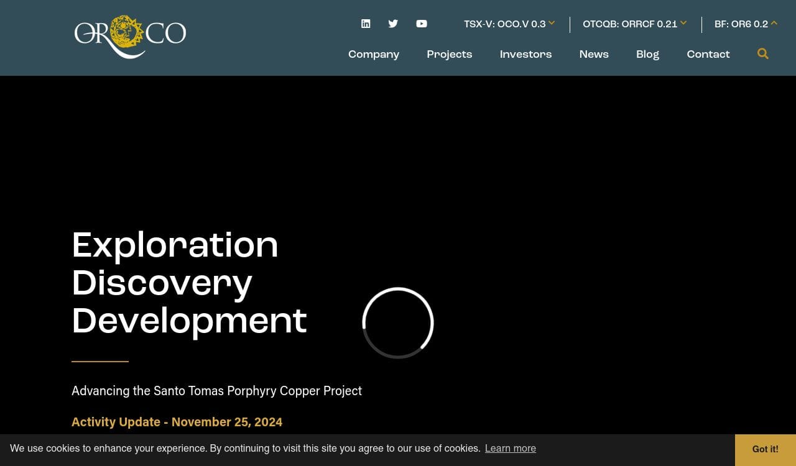The height and width of the screenshot is (466, 796).
Task: Click the circular loading spinner
Action: tap(398, 322)
